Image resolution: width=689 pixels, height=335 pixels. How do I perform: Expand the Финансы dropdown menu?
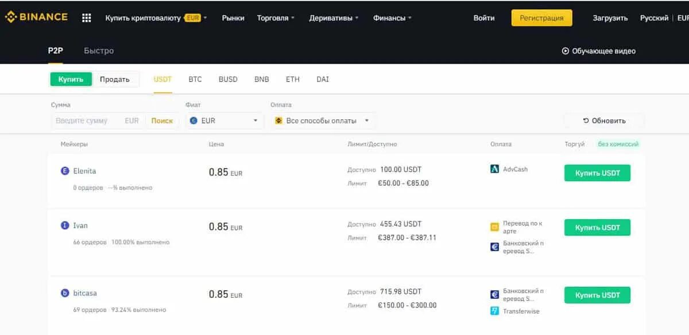click(x=392, y=18)
